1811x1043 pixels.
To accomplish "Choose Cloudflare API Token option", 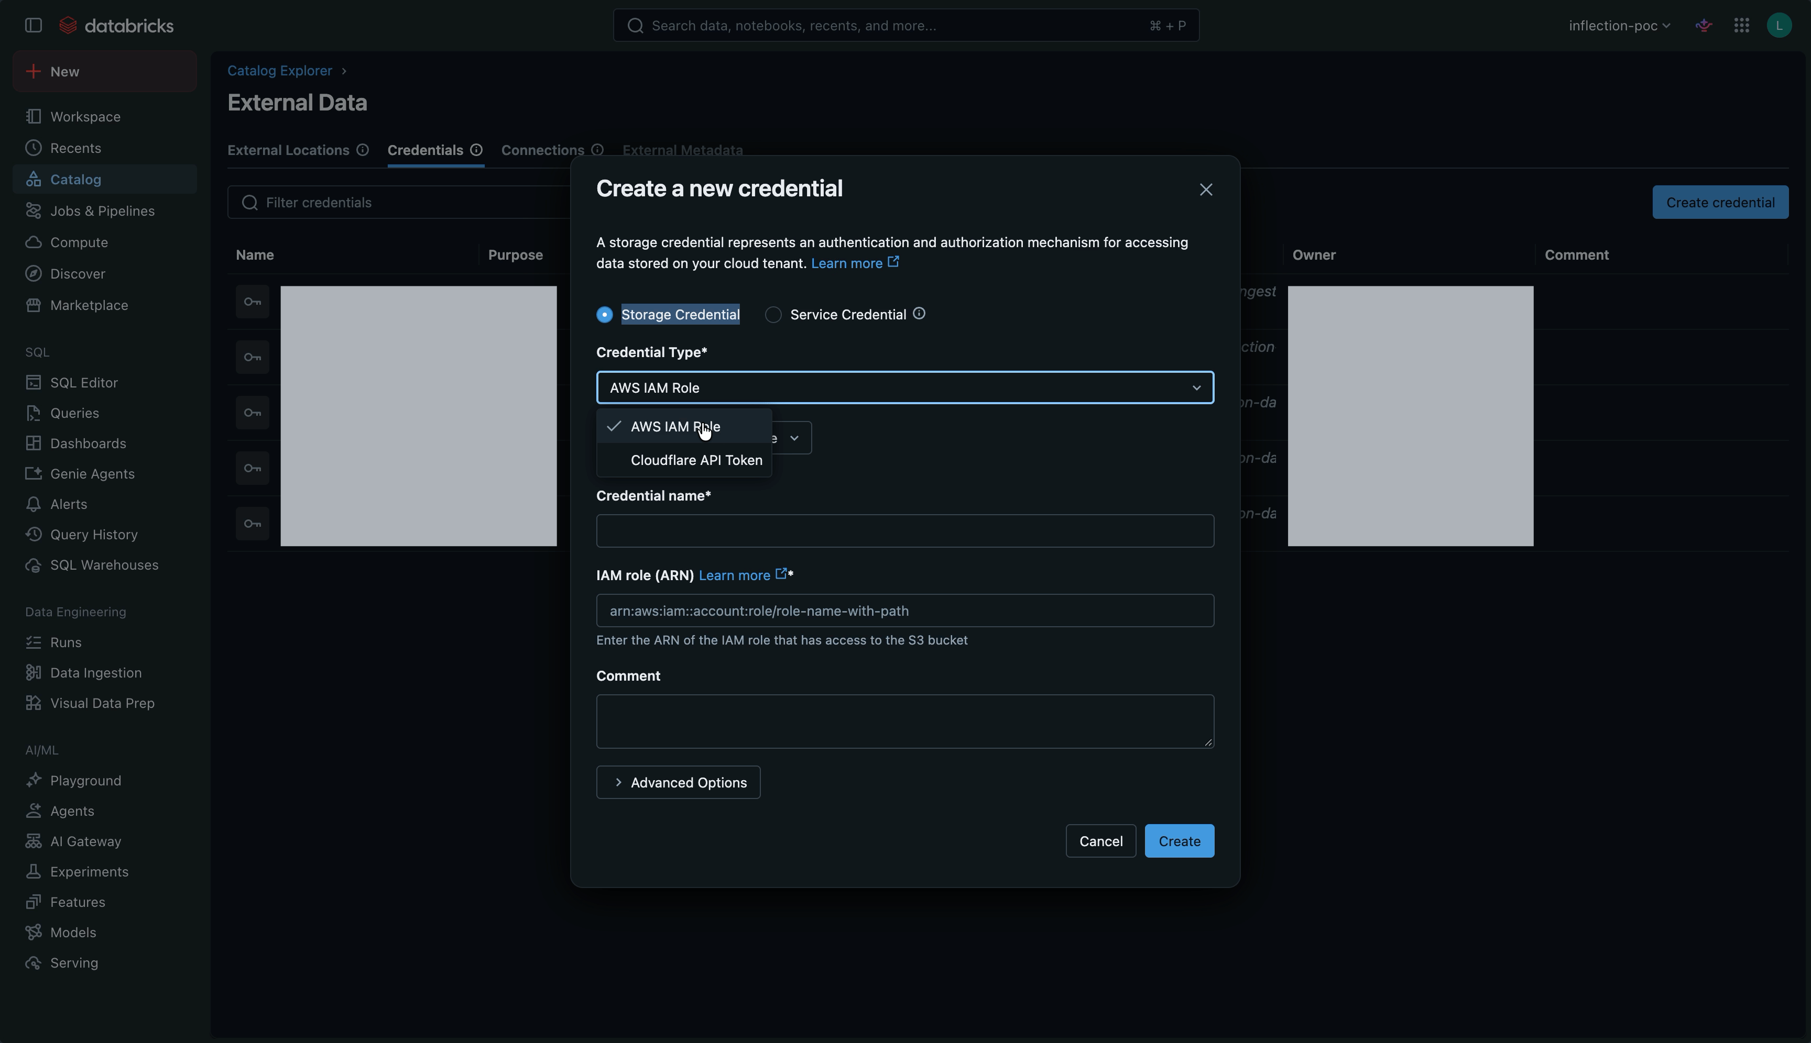I will (684, 460).
